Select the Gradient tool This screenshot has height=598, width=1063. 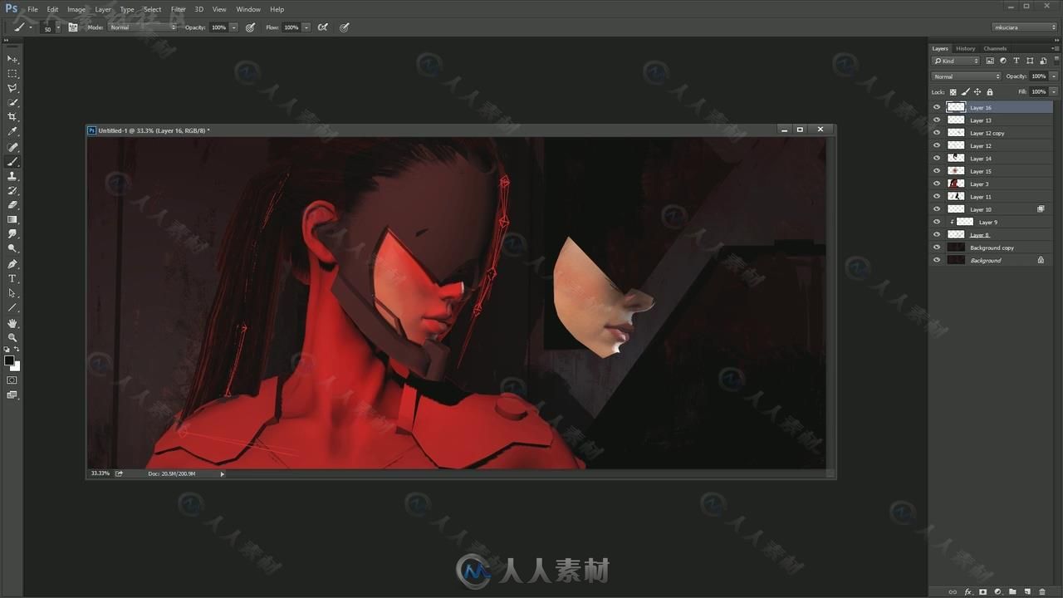pyautogui.click(x=12, y=220)
